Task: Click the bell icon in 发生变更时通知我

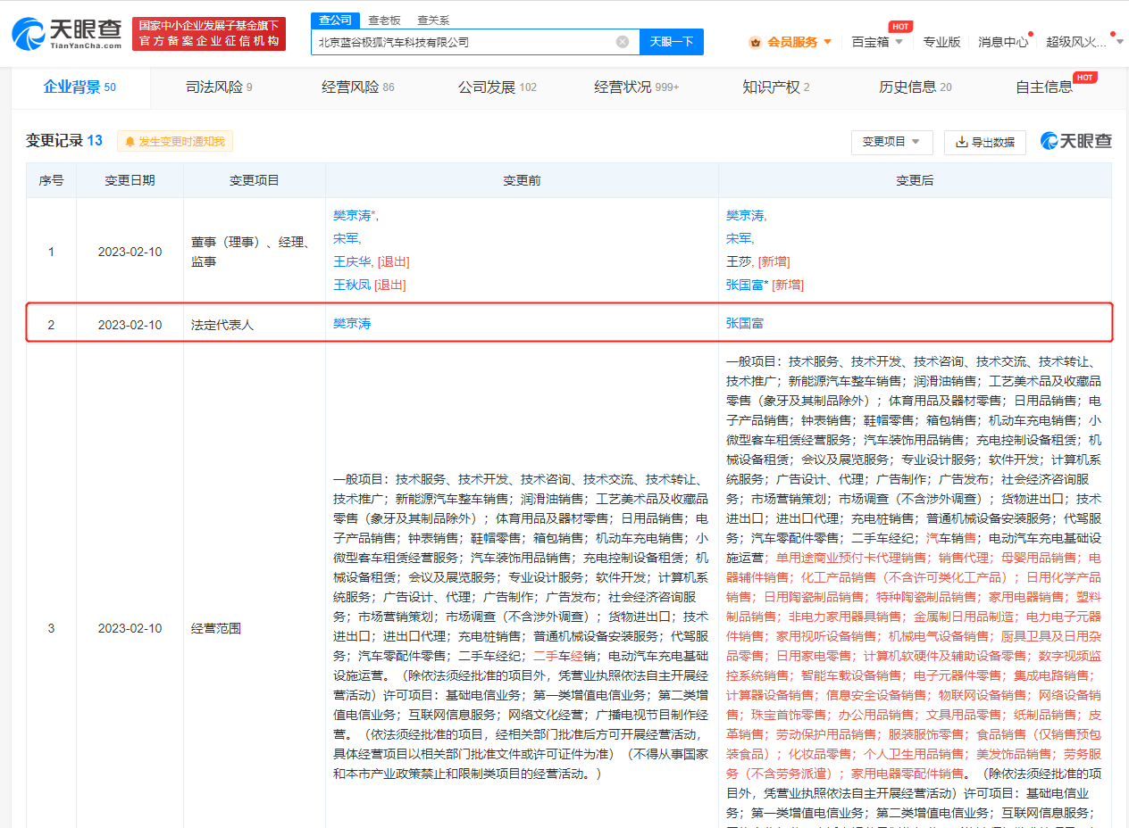Action: click(x=130, y=141)
